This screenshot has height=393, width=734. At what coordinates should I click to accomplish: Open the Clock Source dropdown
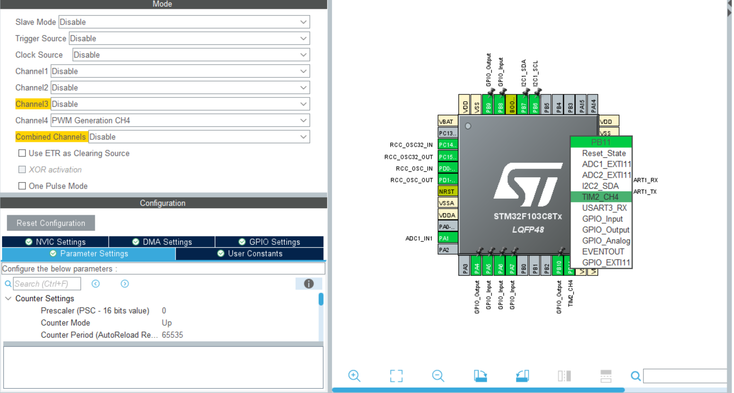192,55
